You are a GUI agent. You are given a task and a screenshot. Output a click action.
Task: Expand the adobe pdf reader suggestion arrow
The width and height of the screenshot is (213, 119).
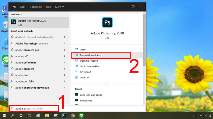click(x=65, y=63)
